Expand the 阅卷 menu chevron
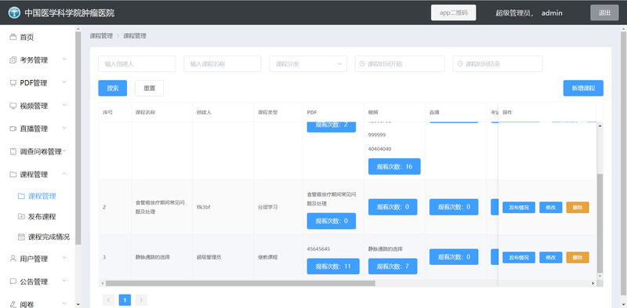Image resolution: width=627 pixels, height=308 pixels. click(64, 303)
